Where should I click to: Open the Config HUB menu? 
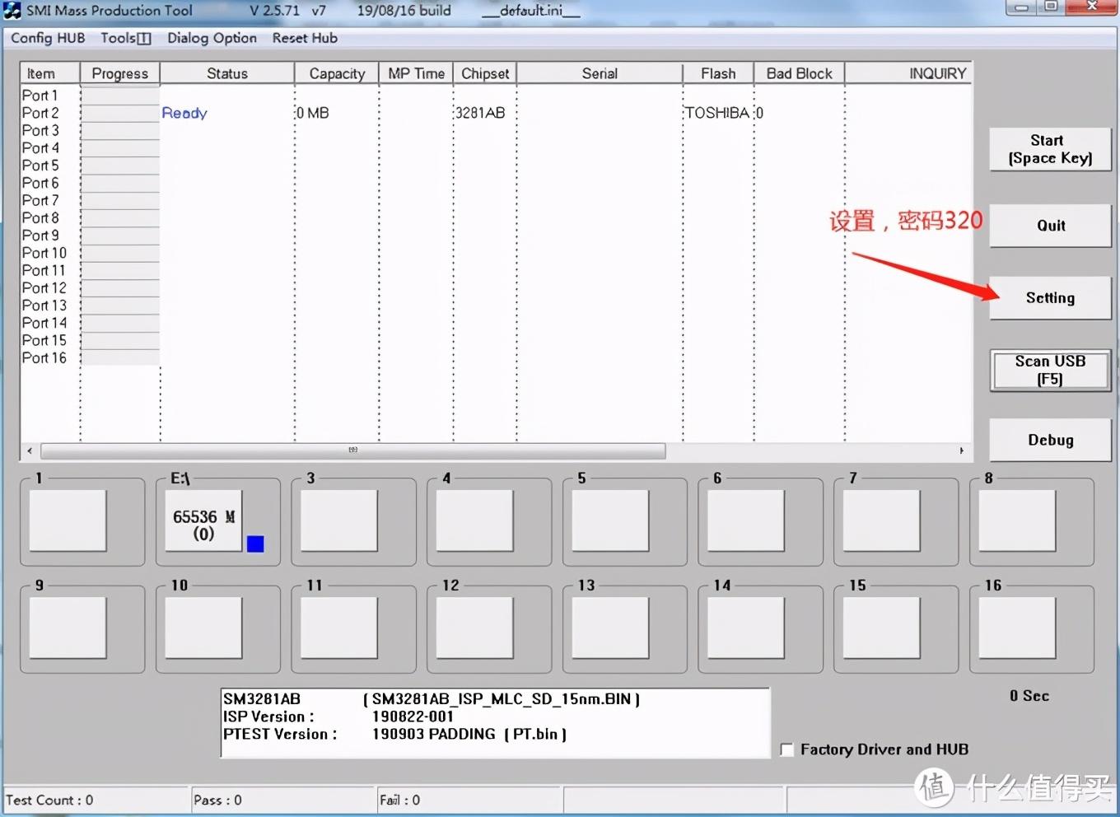(x=48, y=38)
